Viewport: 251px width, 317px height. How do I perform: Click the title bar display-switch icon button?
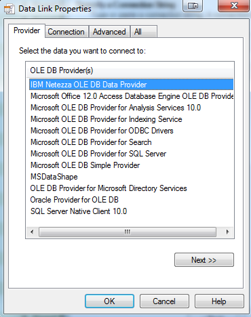click(x=193, y=5)
